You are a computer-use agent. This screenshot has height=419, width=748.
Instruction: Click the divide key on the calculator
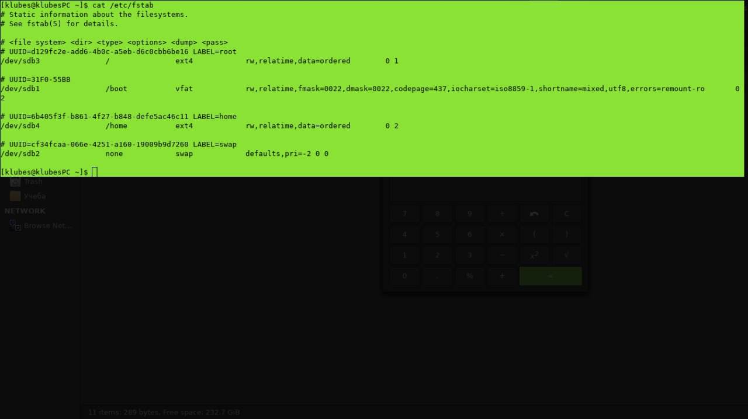click(x=502, y=214)
